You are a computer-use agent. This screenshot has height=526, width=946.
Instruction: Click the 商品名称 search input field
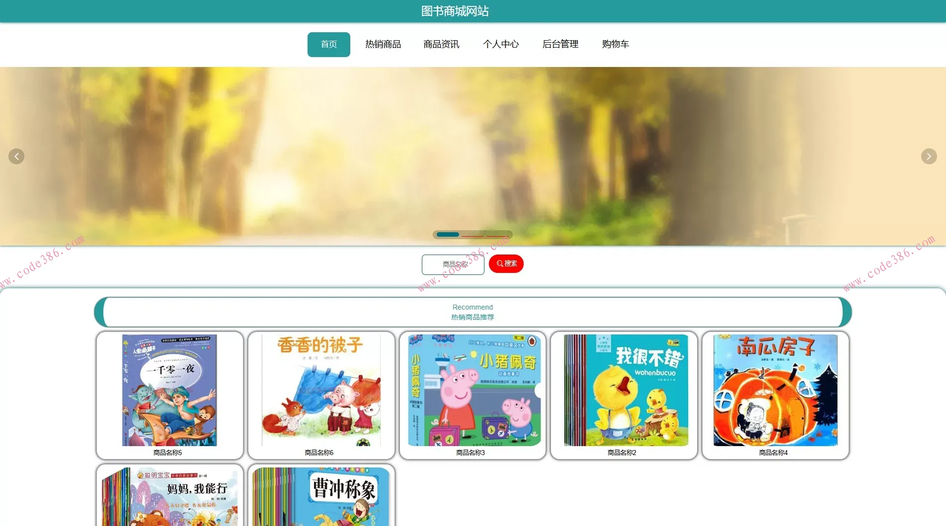(x=453, y=264)
